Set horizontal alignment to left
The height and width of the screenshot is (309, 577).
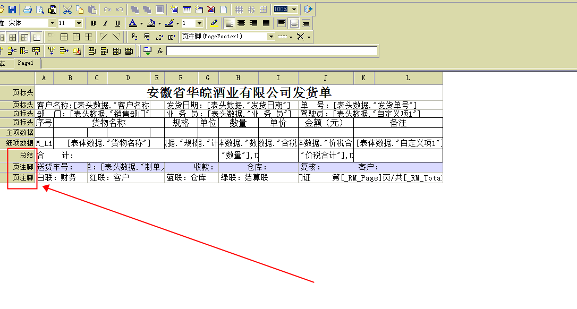(229, 23)
